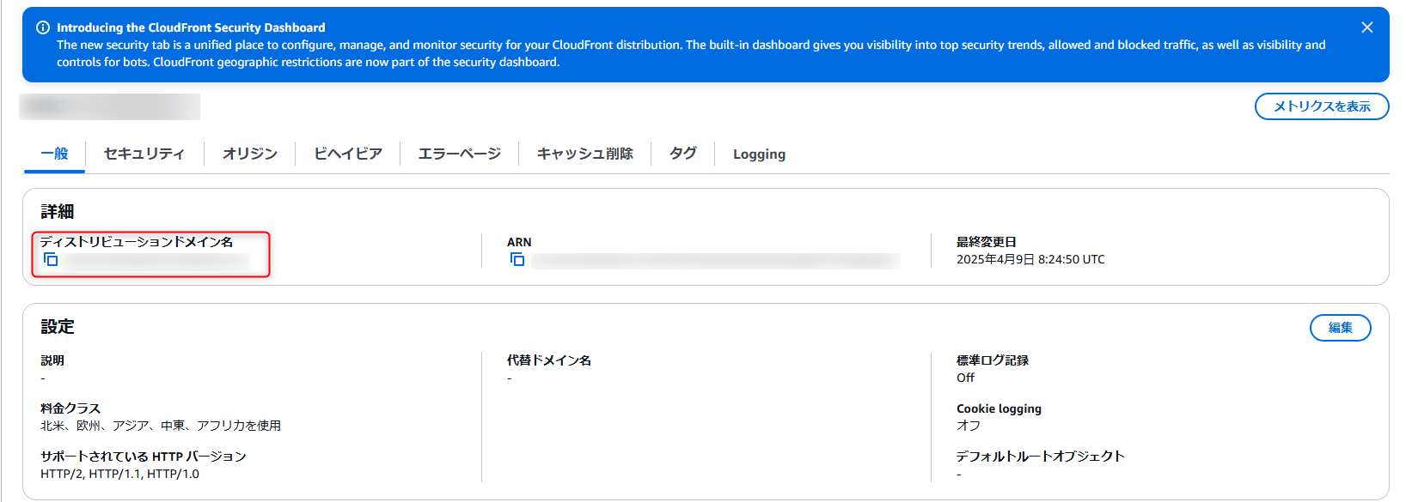Click the blurred distribution domain name value
Image resolution: width=1406 pixels, height=502 pixels.
tap(156, 260)
